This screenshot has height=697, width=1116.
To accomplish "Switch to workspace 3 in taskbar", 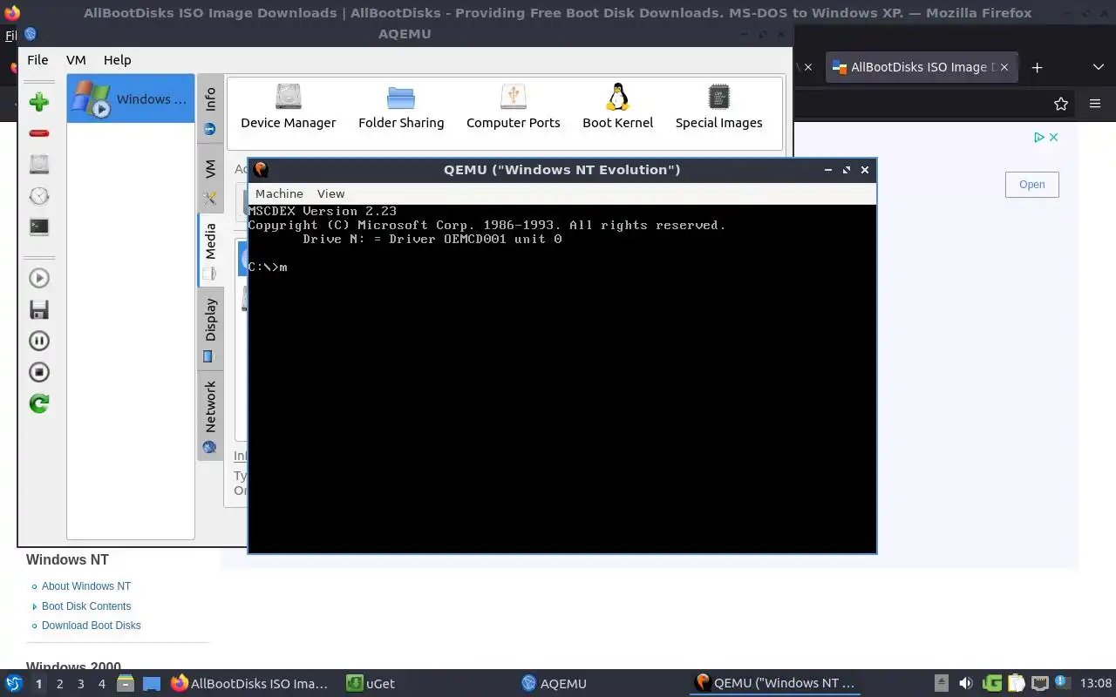I will (80, 684).
